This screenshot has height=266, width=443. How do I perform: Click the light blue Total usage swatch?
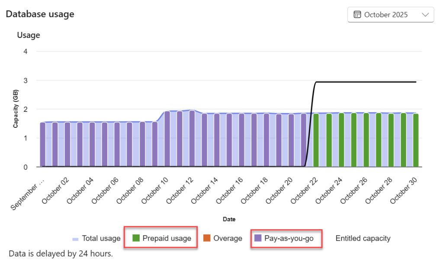75,239
